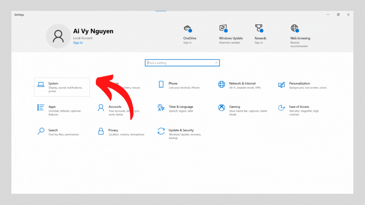Click the Web browsing globe icon
Image resolution: width=365 pixels, height=205 pixels.
pos(295,28)
